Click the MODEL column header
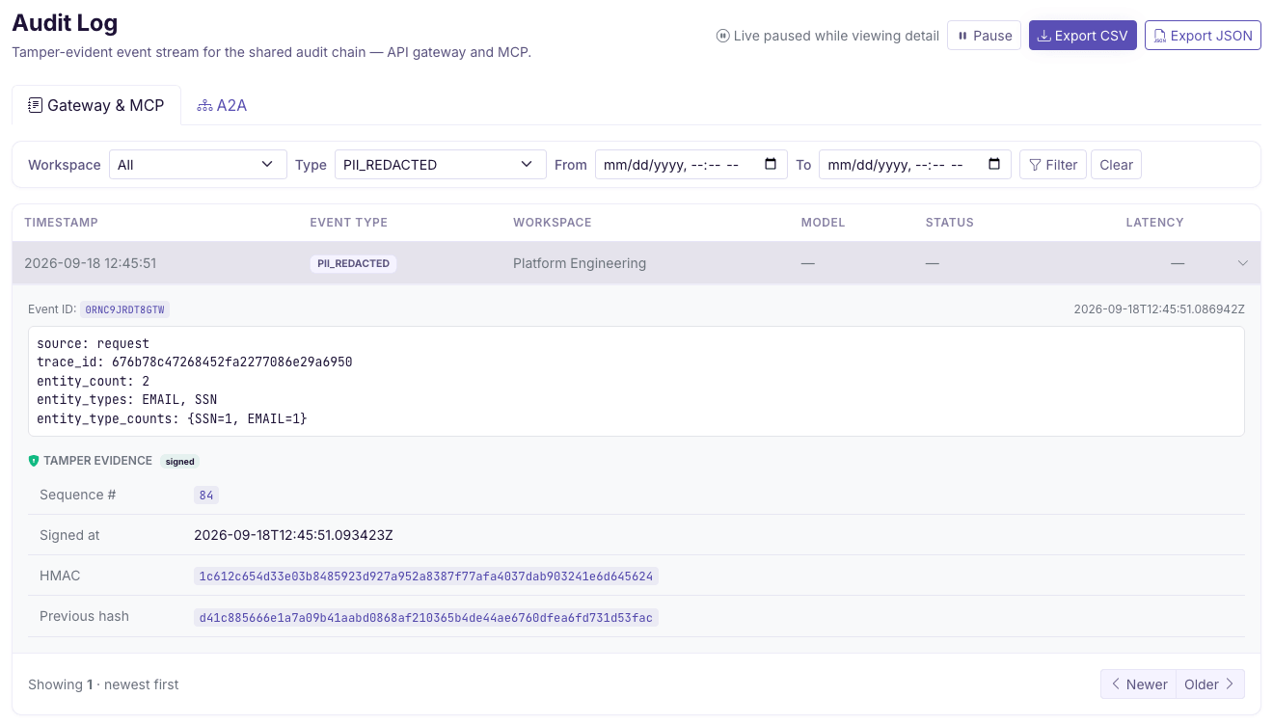This screenshot has height=724, width=1273. (x=823, y=223)
